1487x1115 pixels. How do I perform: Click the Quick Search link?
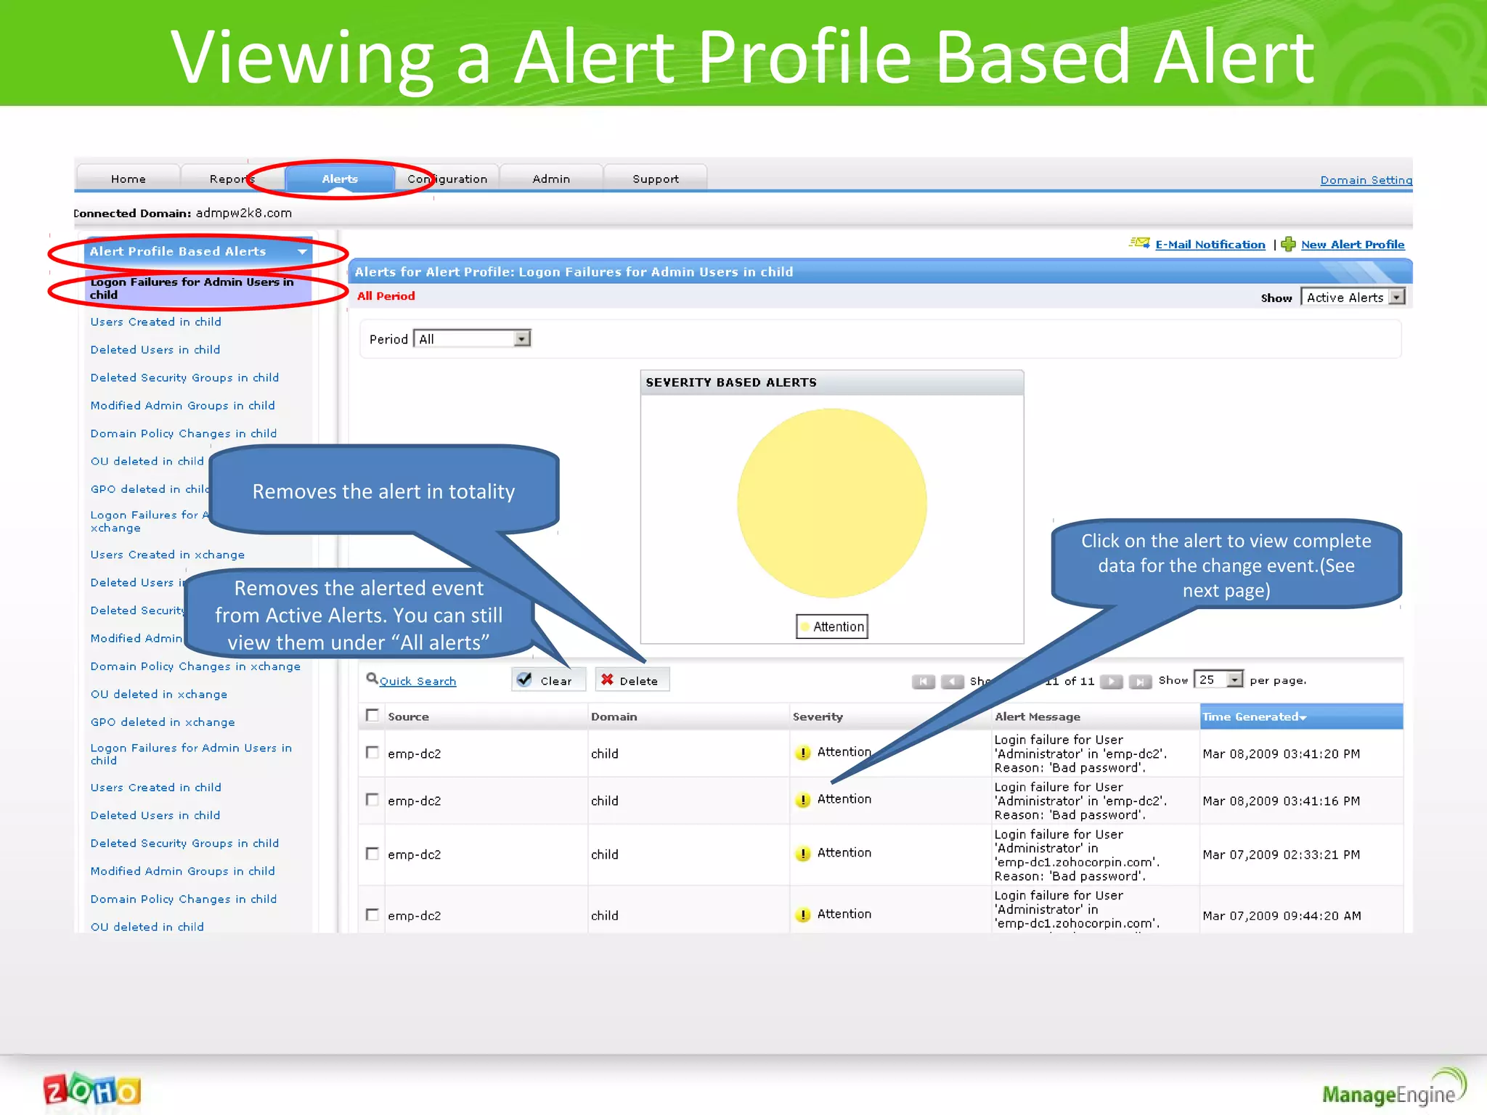[418, 681]
